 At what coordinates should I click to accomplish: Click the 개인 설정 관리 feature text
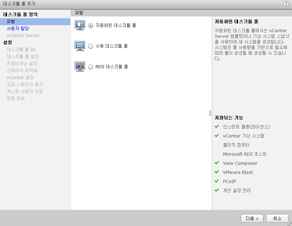tap(237, 190)
